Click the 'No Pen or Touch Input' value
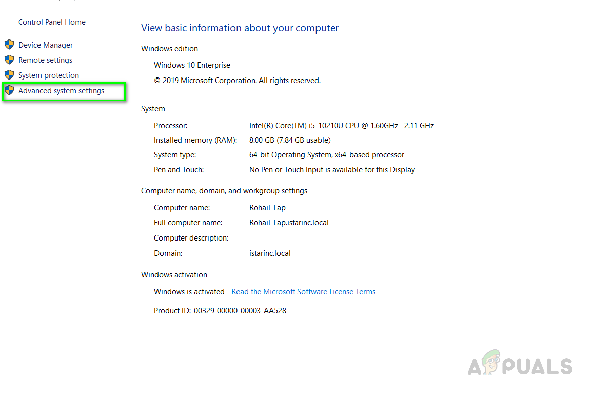This screenshot has height=397, width=593. (332, 170)
